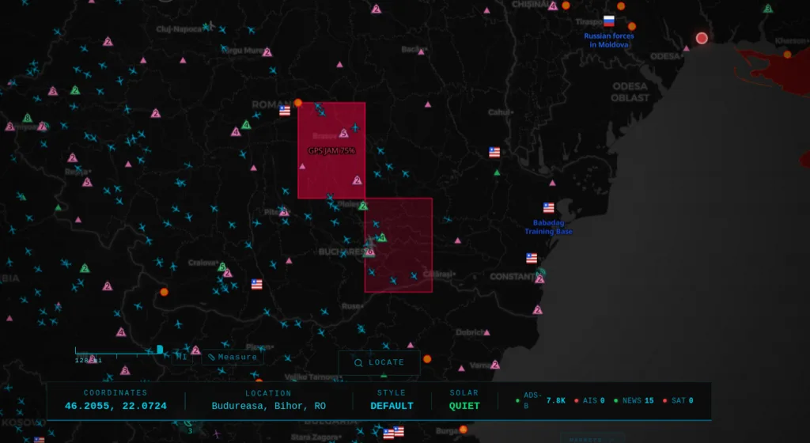Viewport: 810px width, 443px height.
Task: Click the pink cluster 6 at Bucharest
Action: coord(369,252)
